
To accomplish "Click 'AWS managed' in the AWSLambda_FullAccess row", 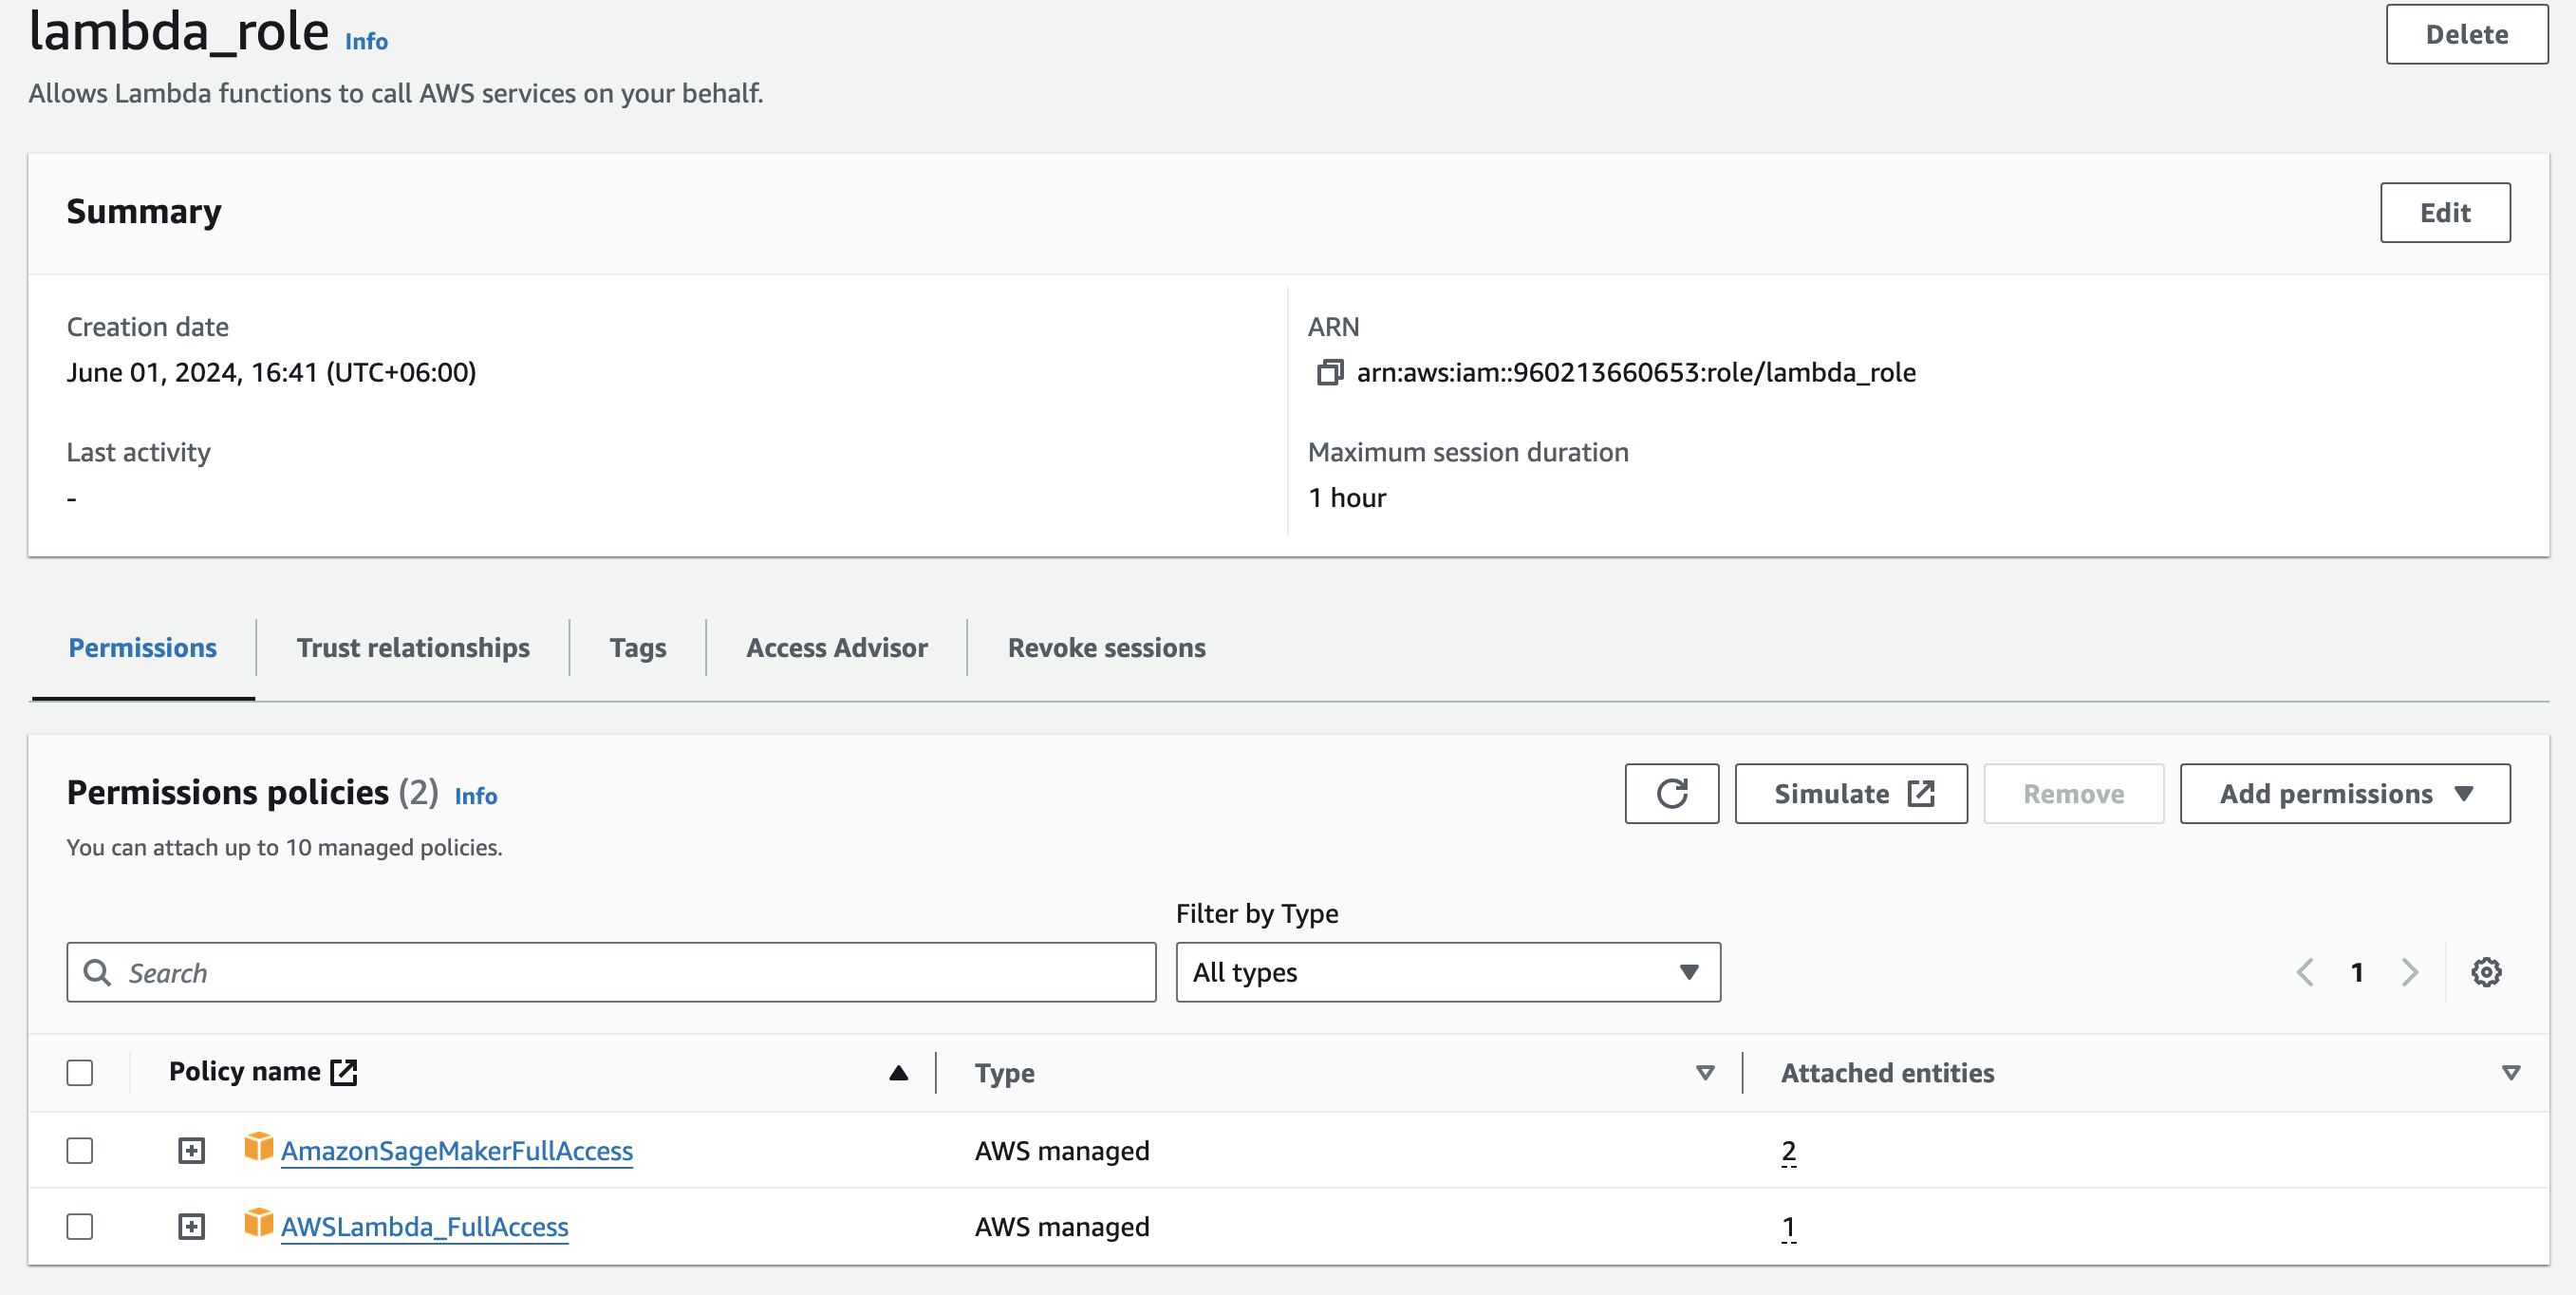I will (x=1062, y=1227).
